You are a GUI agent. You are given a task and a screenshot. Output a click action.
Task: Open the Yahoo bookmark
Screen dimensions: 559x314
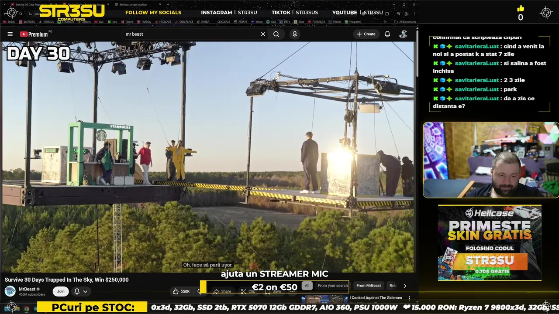click(257, 21)
